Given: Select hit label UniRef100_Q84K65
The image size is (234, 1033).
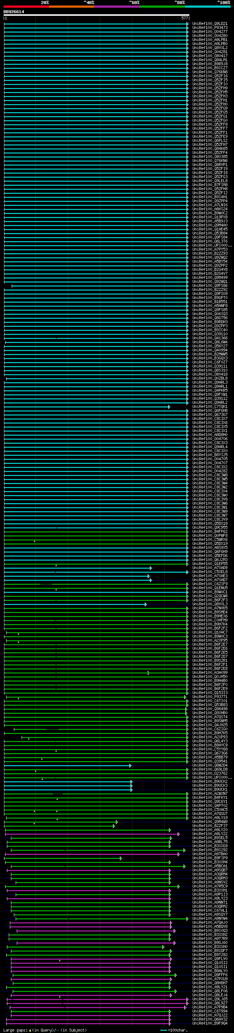Looking at the screenshot, I should click(x=210, y=148).
